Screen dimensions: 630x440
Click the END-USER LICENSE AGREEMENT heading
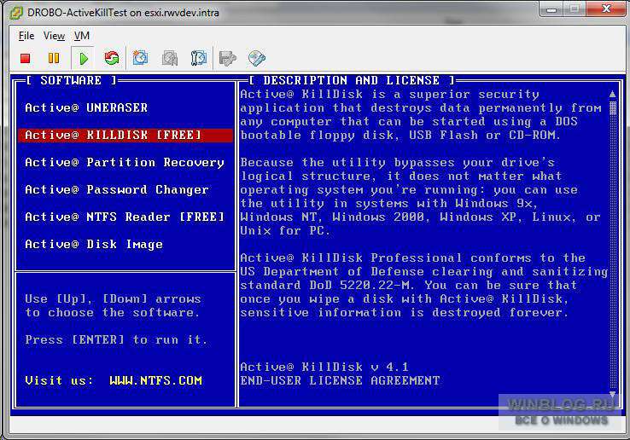pyautogui.click(x=340, y=380)
